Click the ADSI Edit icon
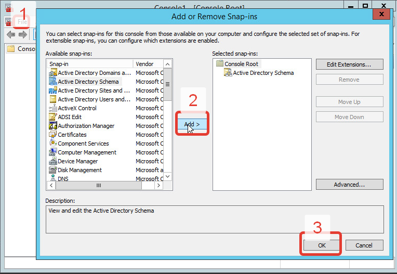Viewport: 397px width, 274px height. coord(53,117)
